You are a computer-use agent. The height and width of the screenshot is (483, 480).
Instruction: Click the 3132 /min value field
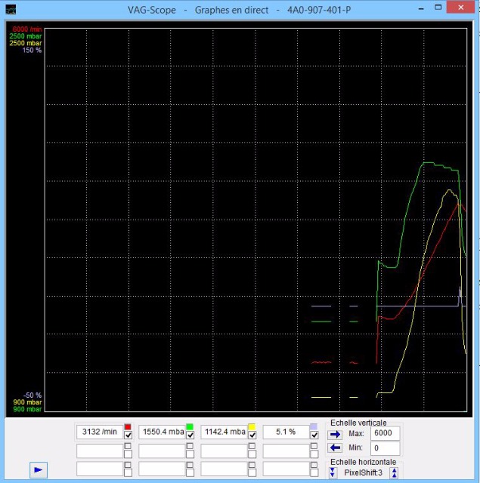click(x=100, y=432)
